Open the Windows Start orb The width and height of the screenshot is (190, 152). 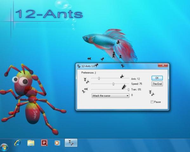tap(4, 147)
